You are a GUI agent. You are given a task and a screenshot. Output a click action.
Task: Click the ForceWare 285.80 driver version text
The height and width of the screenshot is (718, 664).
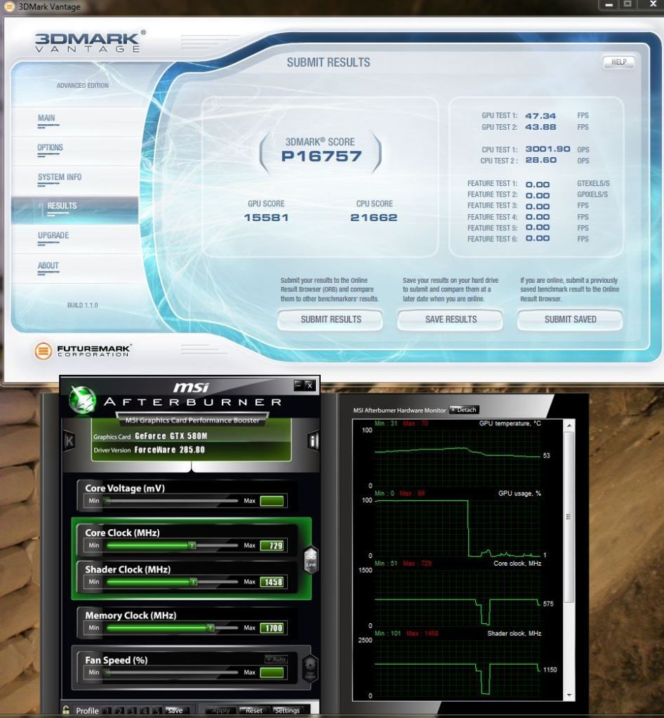pyautogui.click(x=169, y=450)
